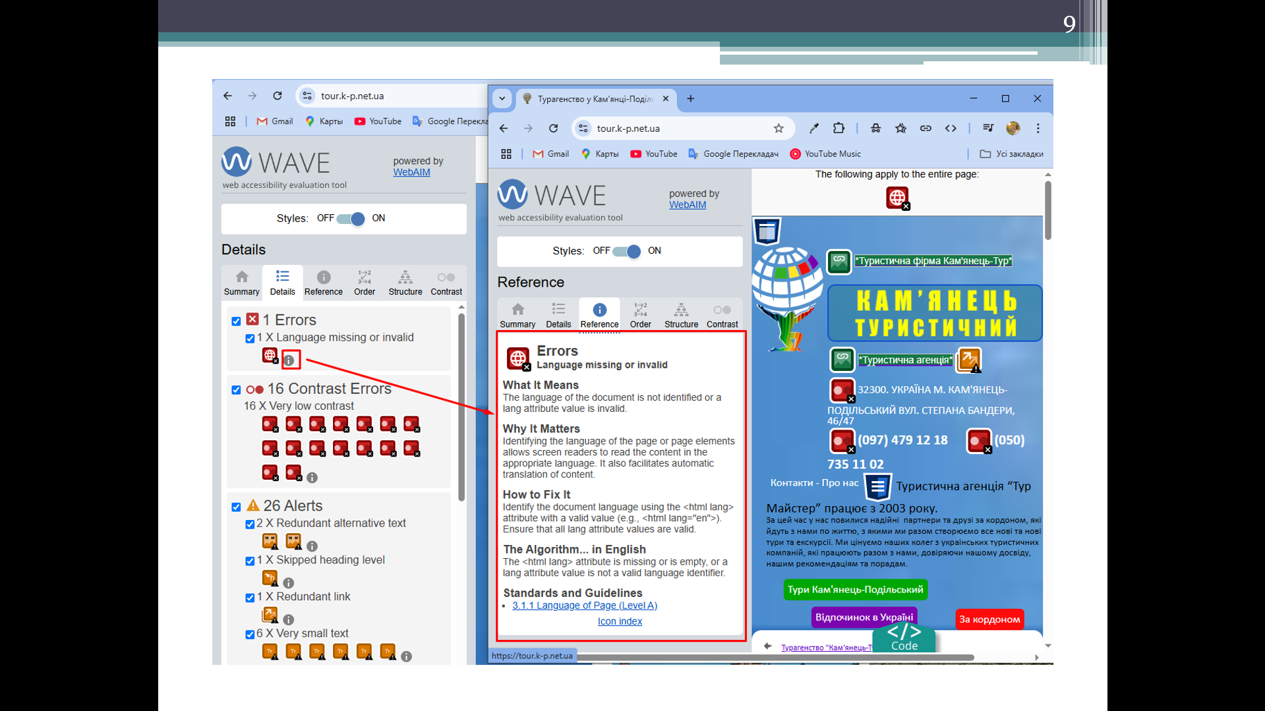Image resolution: width=1265 pixels, height=711 pixels.
Task: Uncheck Skipped heading level checkbox
Action: pyautogui.click(x=250, y=561)
